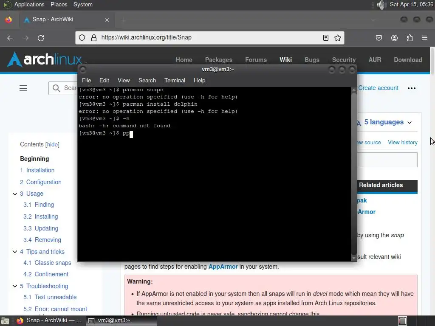Open the System menu in top panel
The height and width of the screenshot is (326, 435).
(x=83, y=4)
